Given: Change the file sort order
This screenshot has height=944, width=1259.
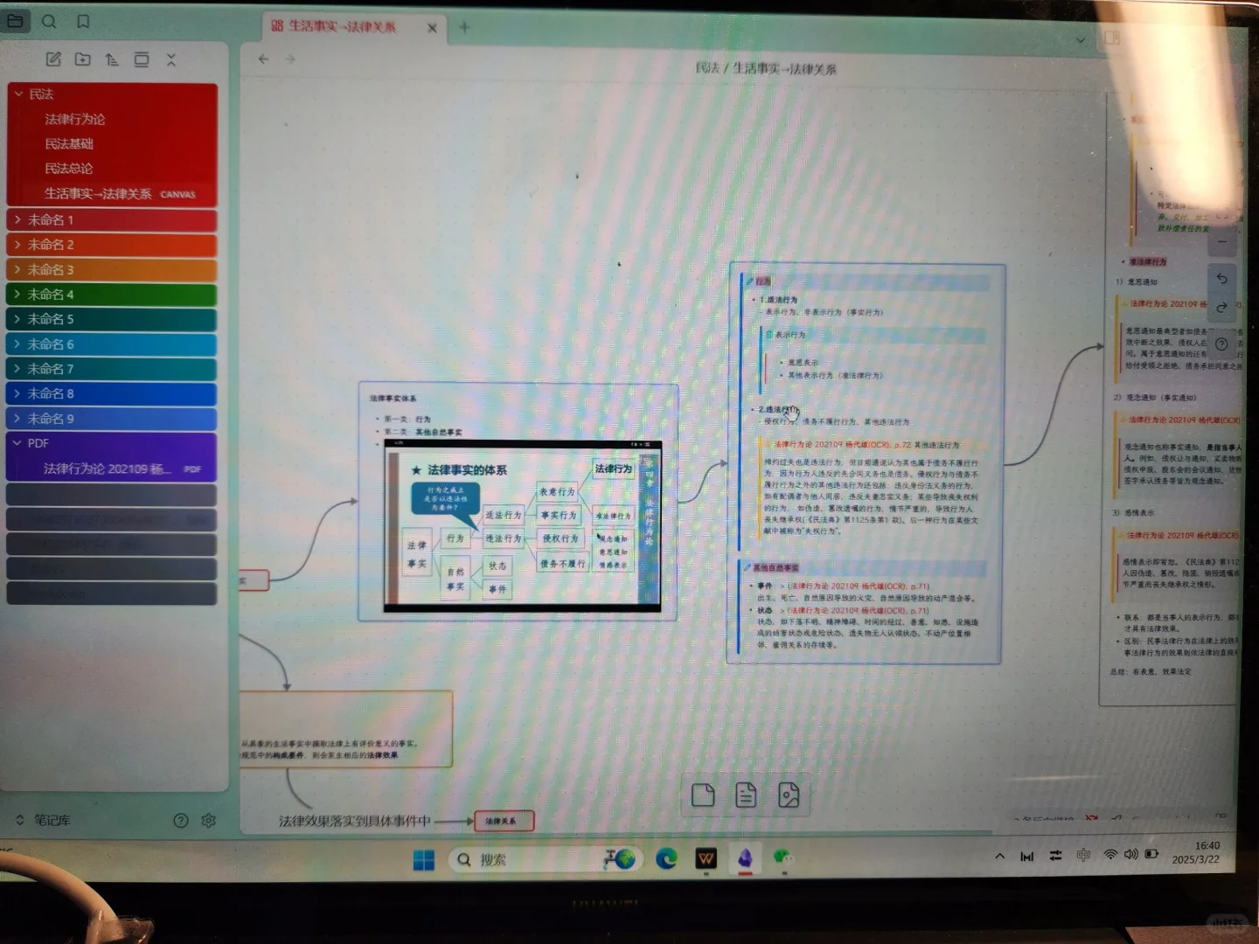Looking at the screenshot, I should pos(112,59).
